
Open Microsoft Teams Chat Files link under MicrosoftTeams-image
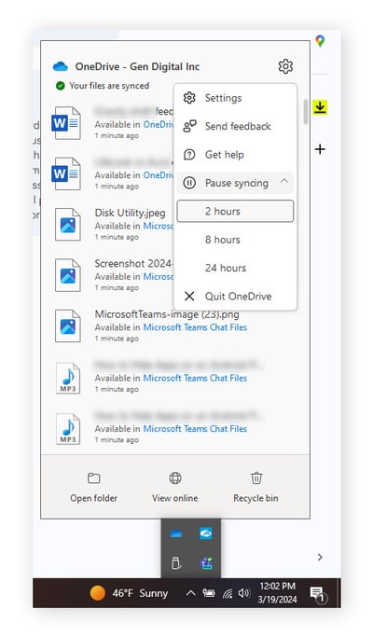point(195,327)
